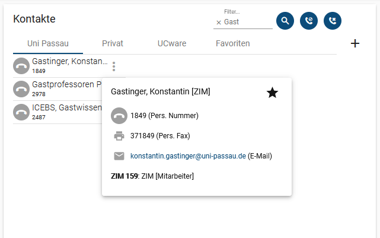The height and width of the screenshot is (238, 380).
Task: Click the envelope e-mail icon
Action: tap(119, 156)
